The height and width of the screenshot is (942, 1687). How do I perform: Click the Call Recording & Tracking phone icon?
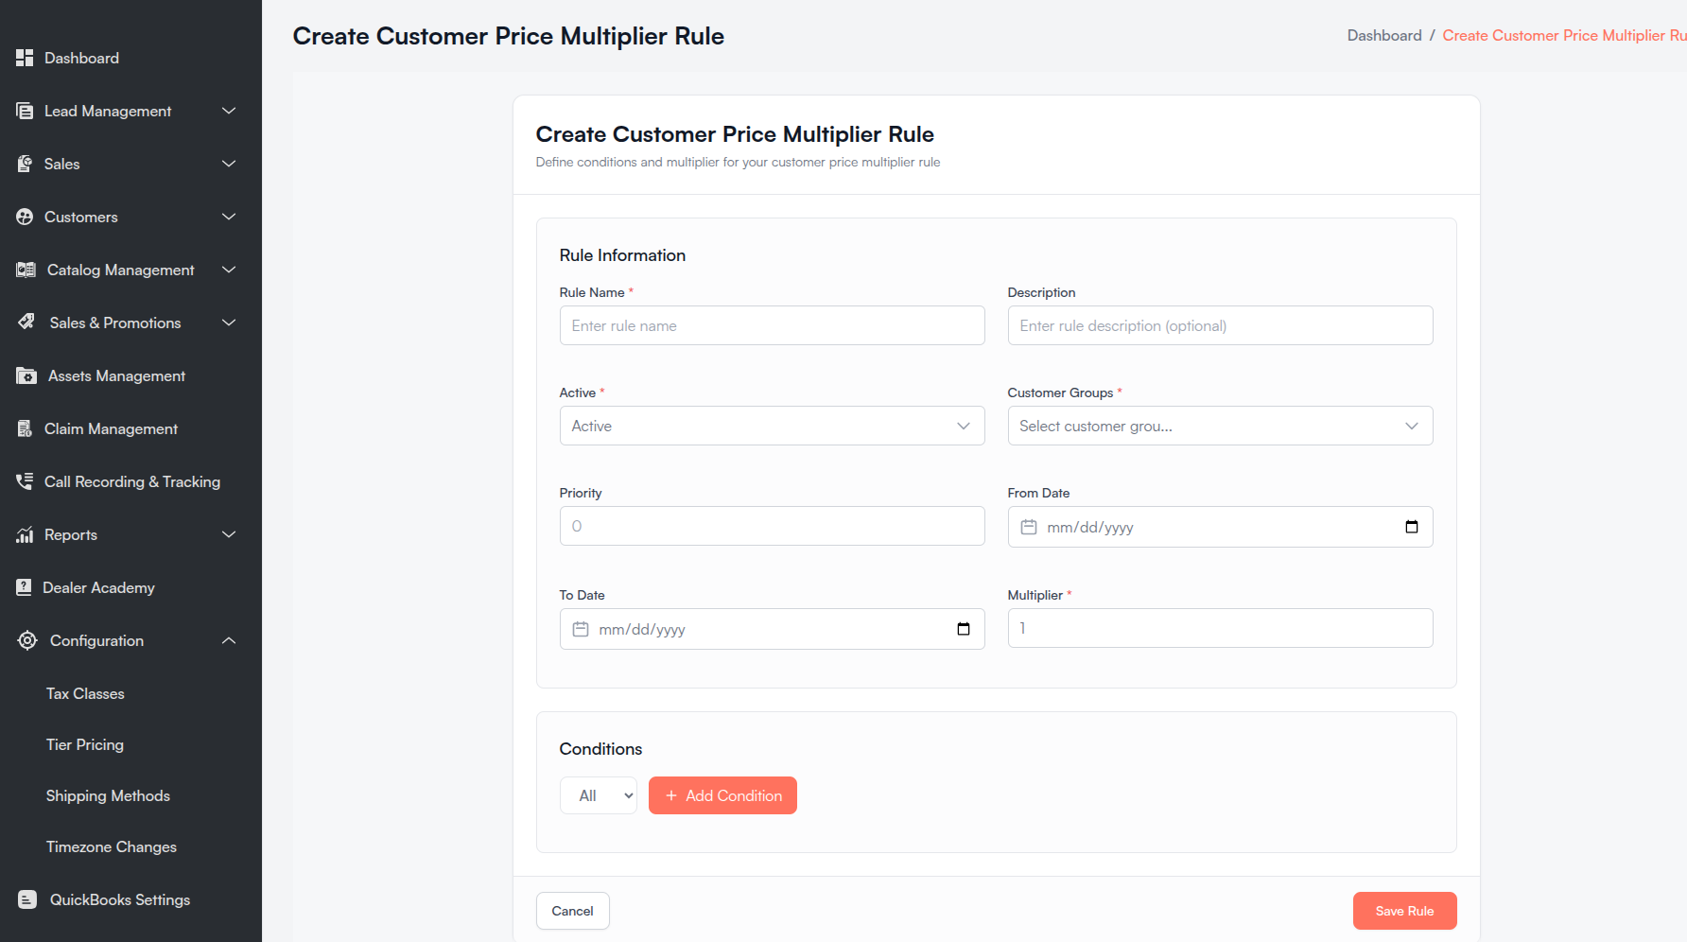(25, 481)
